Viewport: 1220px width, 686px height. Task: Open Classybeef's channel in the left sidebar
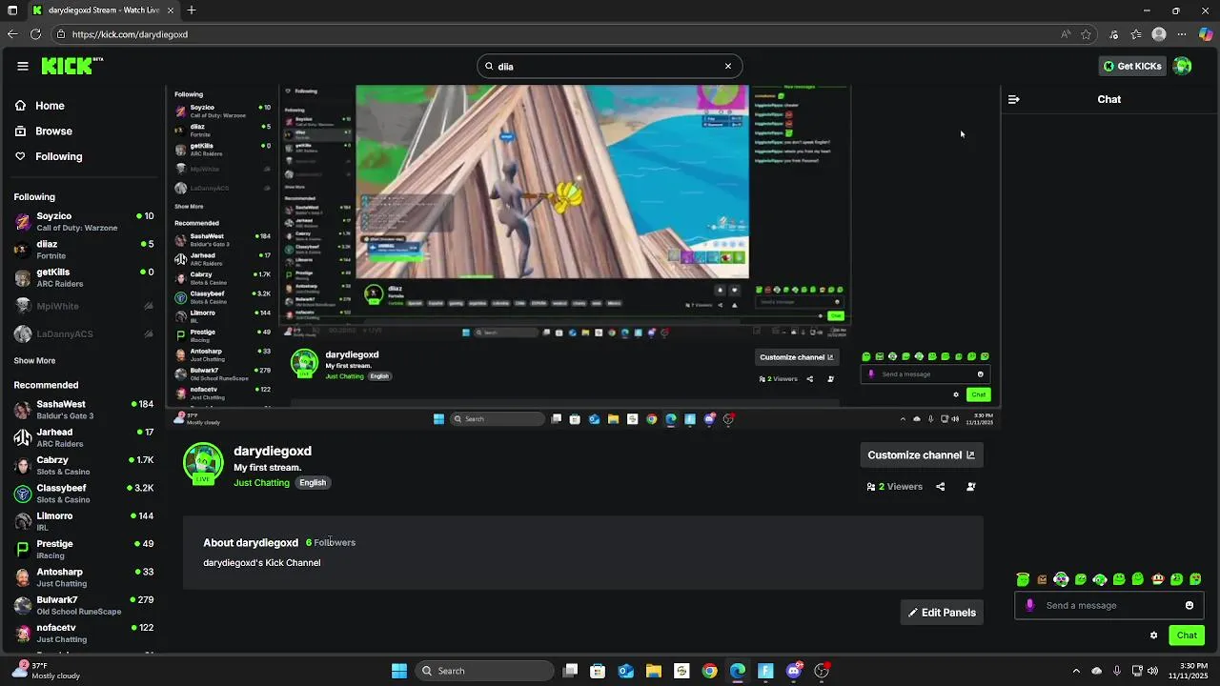[84, 494]
